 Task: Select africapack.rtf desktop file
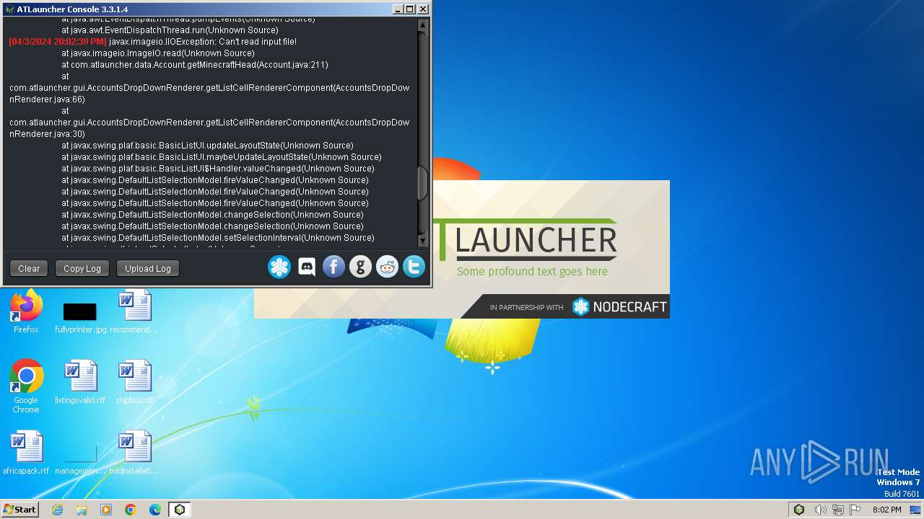[x=26, y=453]
